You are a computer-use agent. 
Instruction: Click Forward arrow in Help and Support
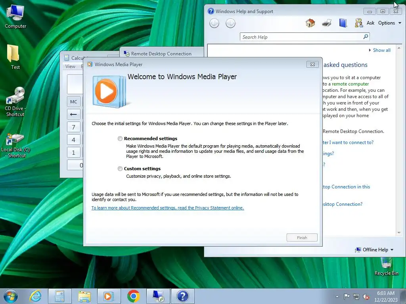[230, 23]
